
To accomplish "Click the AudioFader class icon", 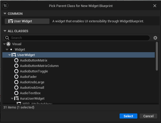I will coord(16,77).
